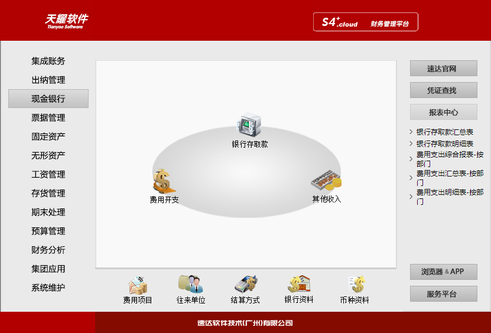491x333 pixels.
Task: Open the 币种资料 currency icon
Action: coord(355,285)
